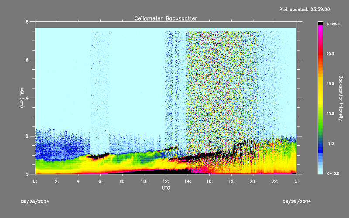Click the '>-25.0' colorbar top label
349x218 pixels.
click(x=333, y=24)
